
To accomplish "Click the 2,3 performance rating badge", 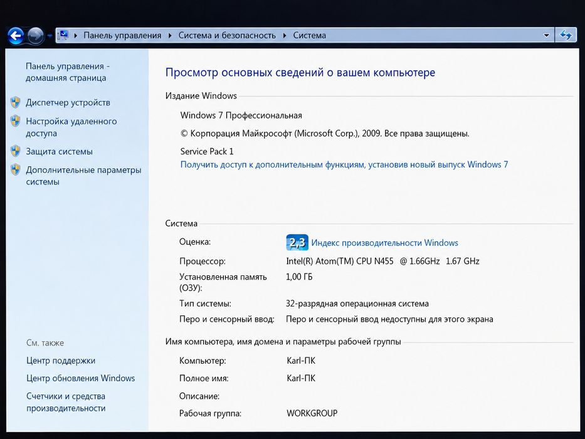I will (297, 243).
